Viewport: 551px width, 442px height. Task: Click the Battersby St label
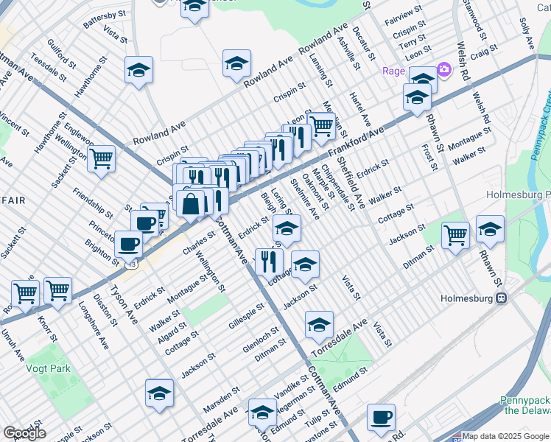pyautogui.click(x=105, y=19)
